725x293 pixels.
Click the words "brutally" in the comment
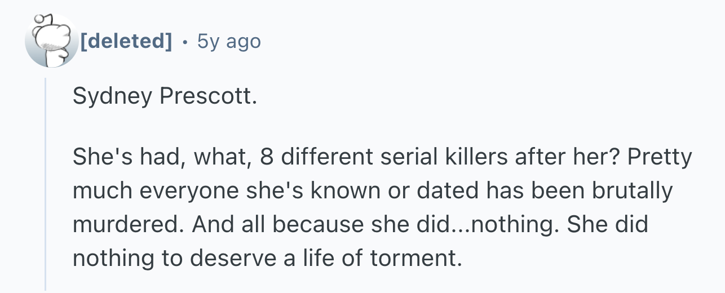(631, 191)
